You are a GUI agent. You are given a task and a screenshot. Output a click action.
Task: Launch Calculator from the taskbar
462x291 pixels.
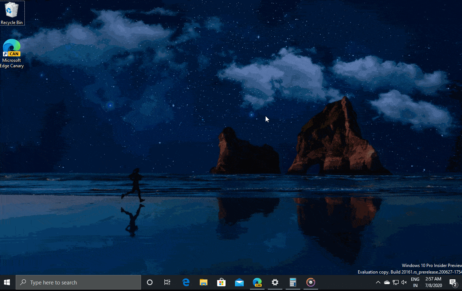point(293,282)
